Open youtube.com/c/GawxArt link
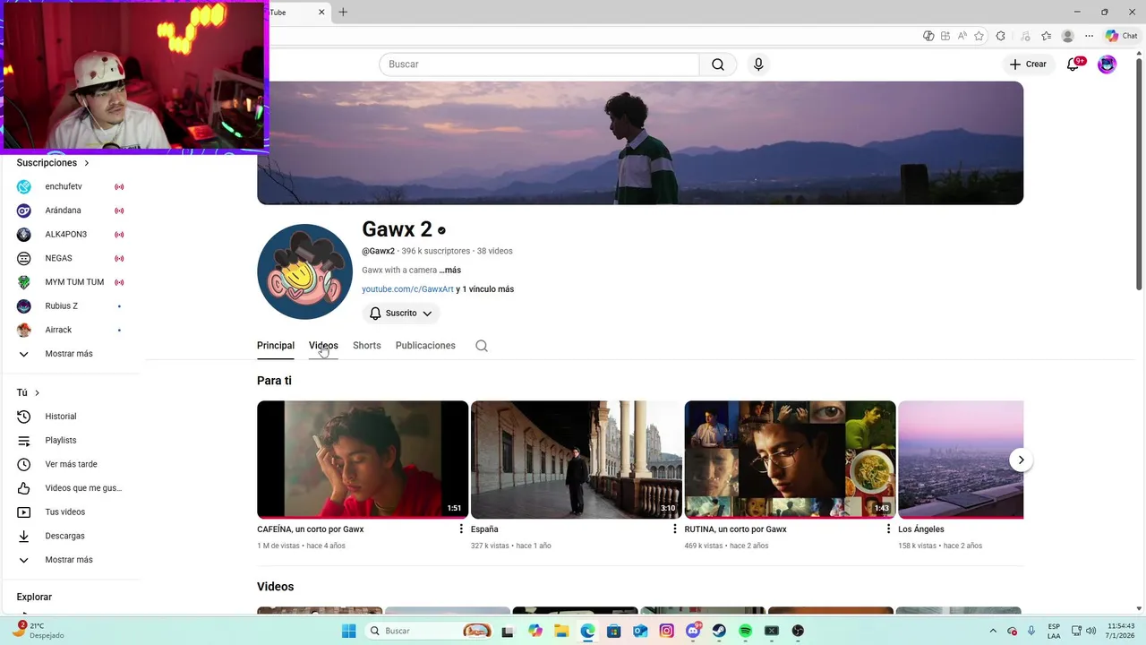Screen dimensions: 1146x645 coord(407,289)
